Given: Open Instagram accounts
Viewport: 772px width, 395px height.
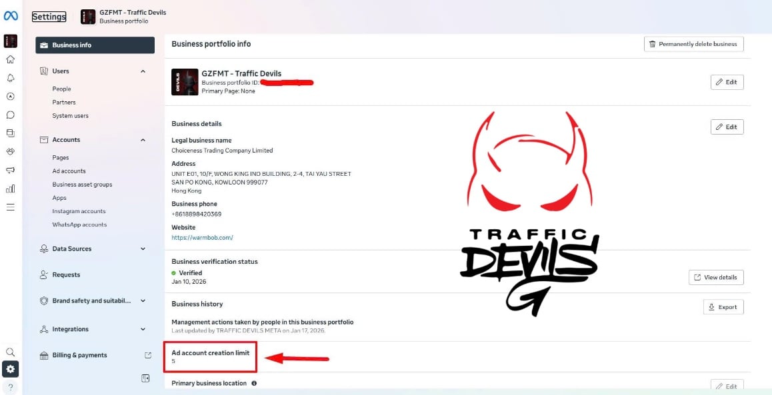Looking at the screenshot, I should tap(79, 211).
